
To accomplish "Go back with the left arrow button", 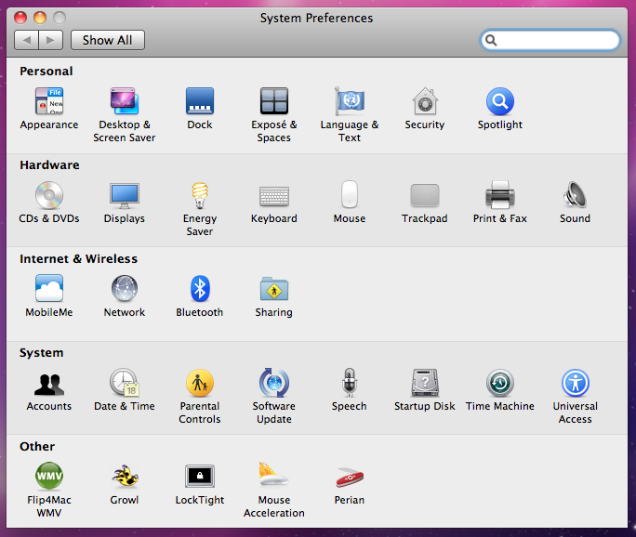I will click(x=26, y=40).
